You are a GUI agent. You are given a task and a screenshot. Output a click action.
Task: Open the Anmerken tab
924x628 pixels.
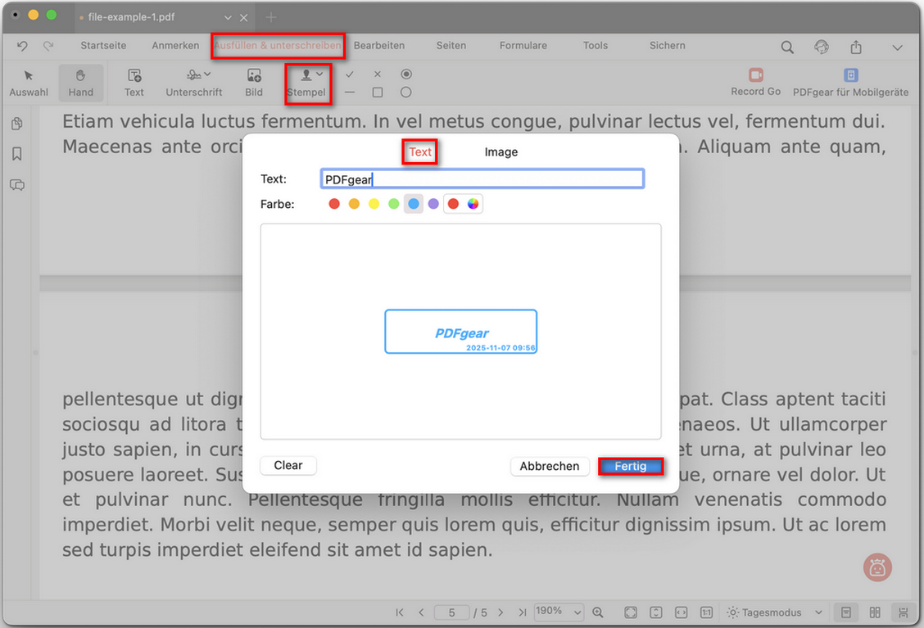(x=175, y=45)
